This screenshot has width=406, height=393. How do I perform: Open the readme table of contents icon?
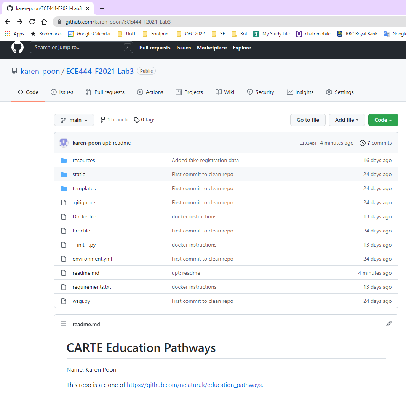coord(64,324)
